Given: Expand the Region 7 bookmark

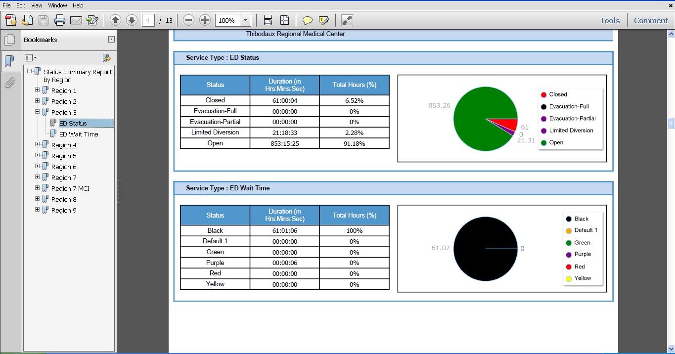Looking at the screenshot, I should point(37,177).
